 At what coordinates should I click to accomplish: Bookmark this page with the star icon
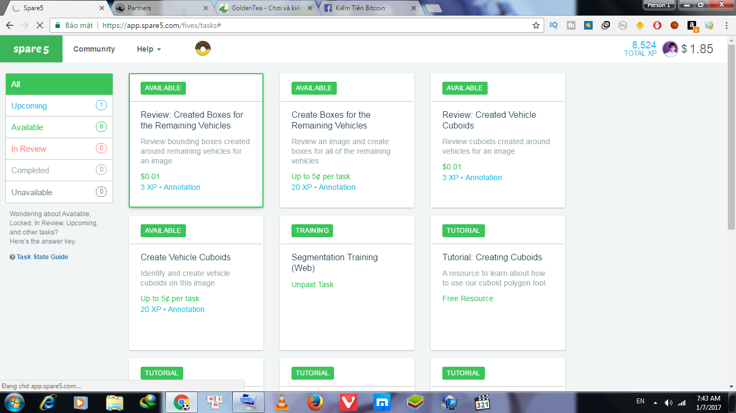click(x=536, y=25)
